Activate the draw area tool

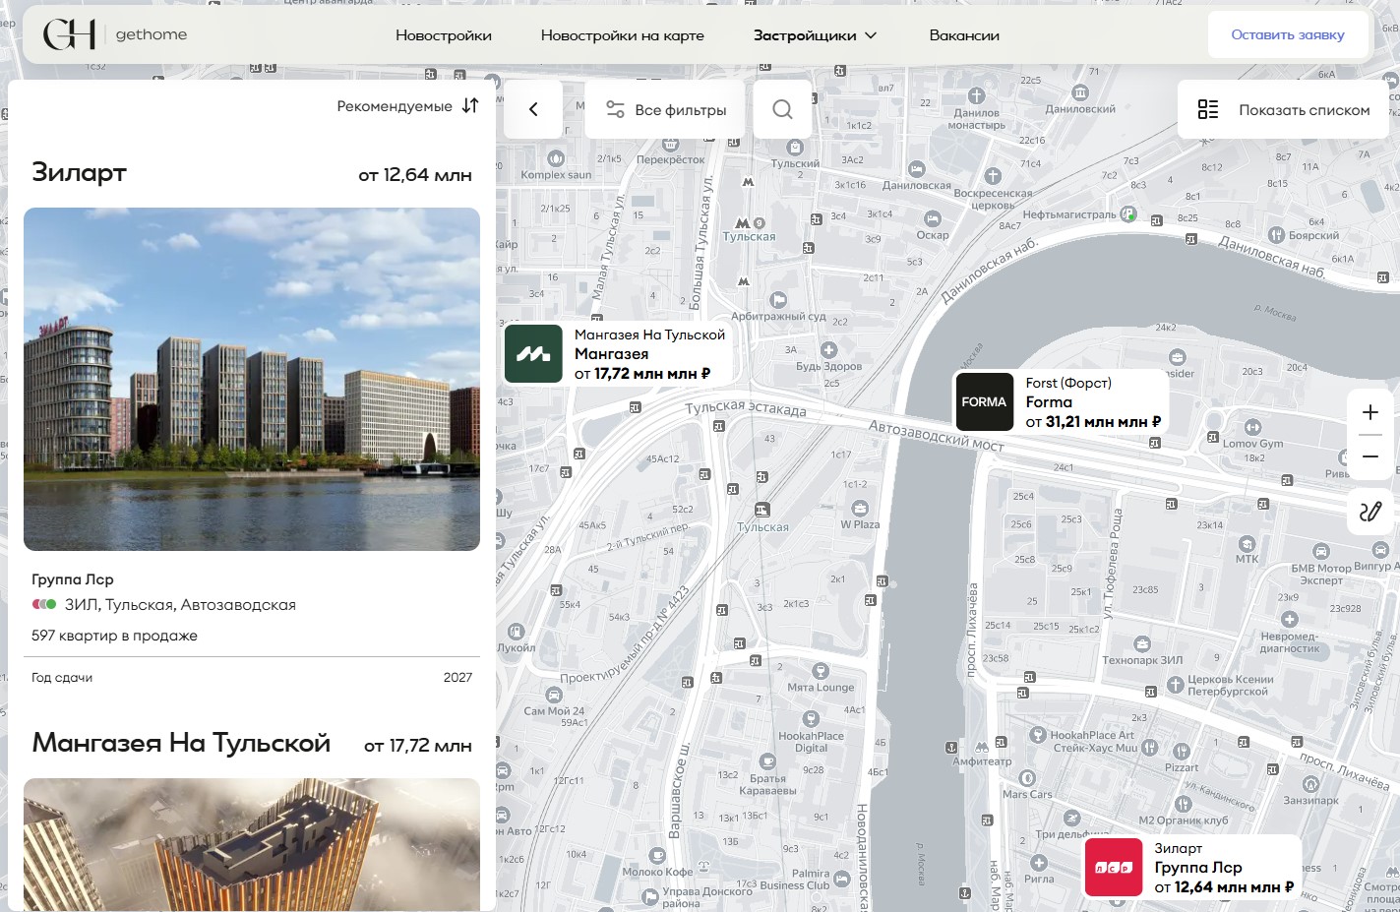pos(1370,512)
